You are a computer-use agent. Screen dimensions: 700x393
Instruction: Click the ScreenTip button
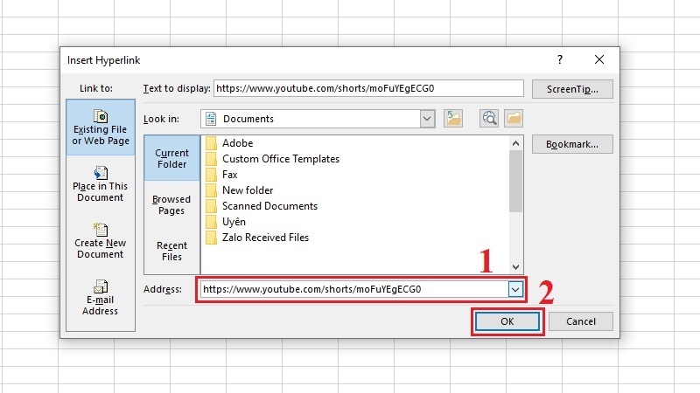click(572, 89)
